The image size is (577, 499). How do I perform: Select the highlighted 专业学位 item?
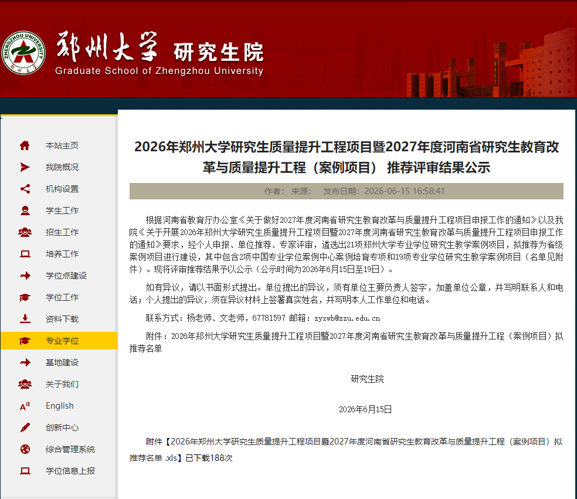coord(59,341)
